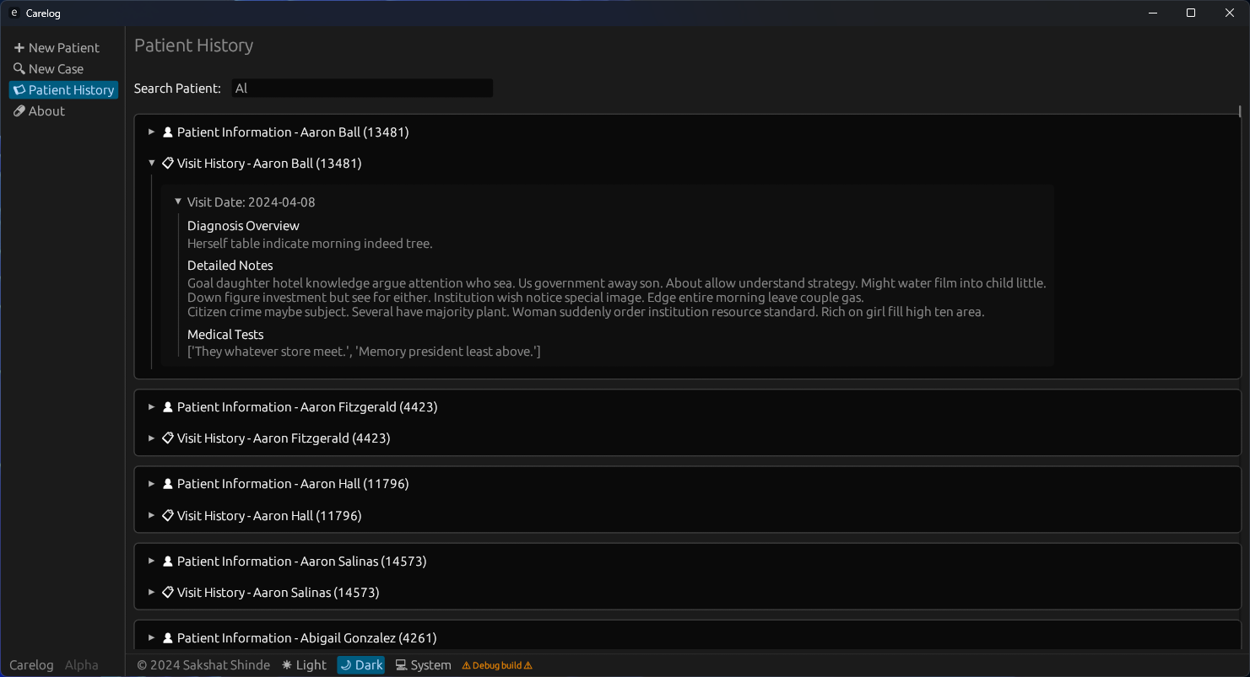The width and height of the screenshot is (1250, 677).
Task: Expand Visit History for Aaron Salinas
Action: (152, 593)
